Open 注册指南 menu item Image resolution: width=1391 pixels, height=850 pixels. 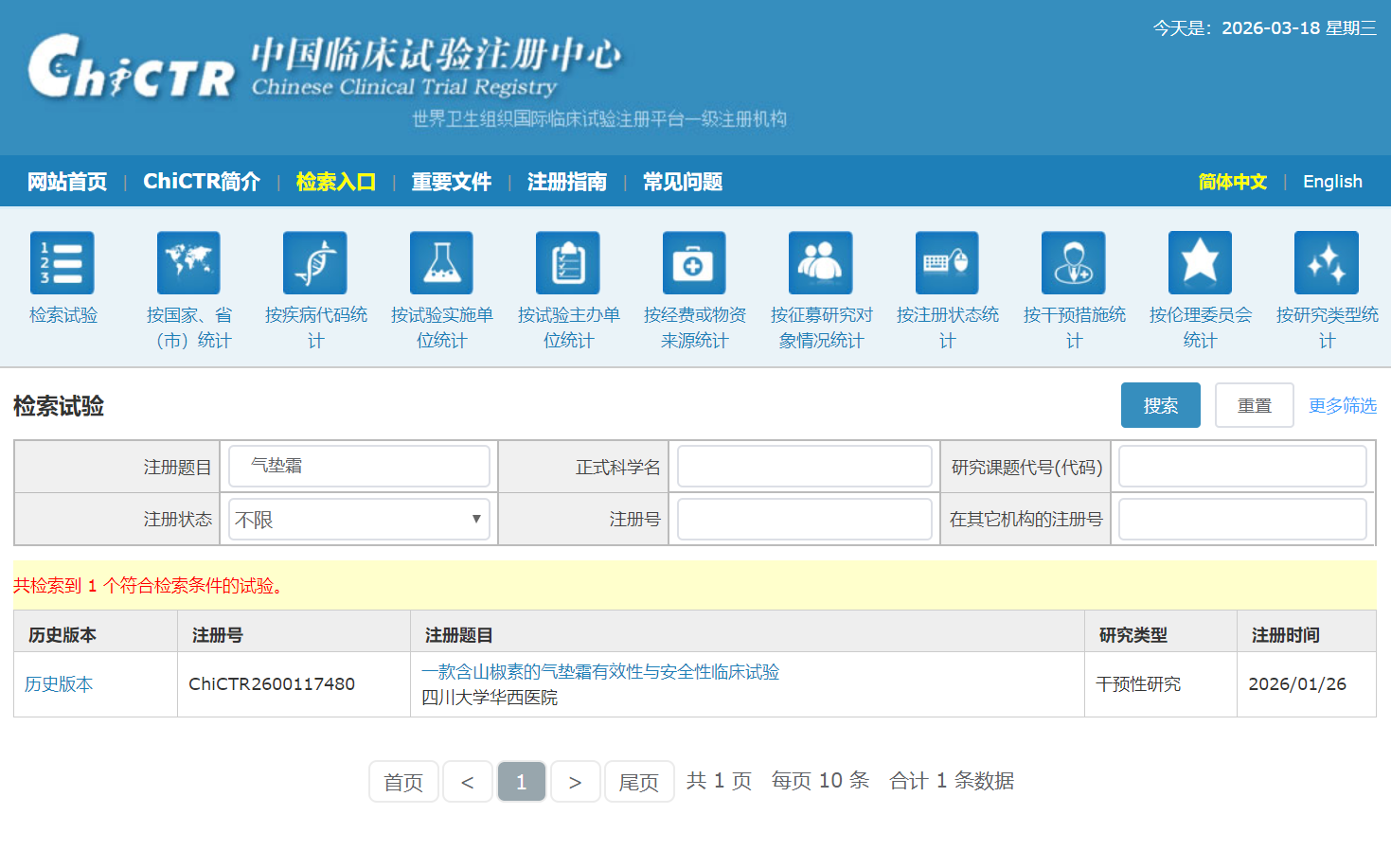[567, 182]
